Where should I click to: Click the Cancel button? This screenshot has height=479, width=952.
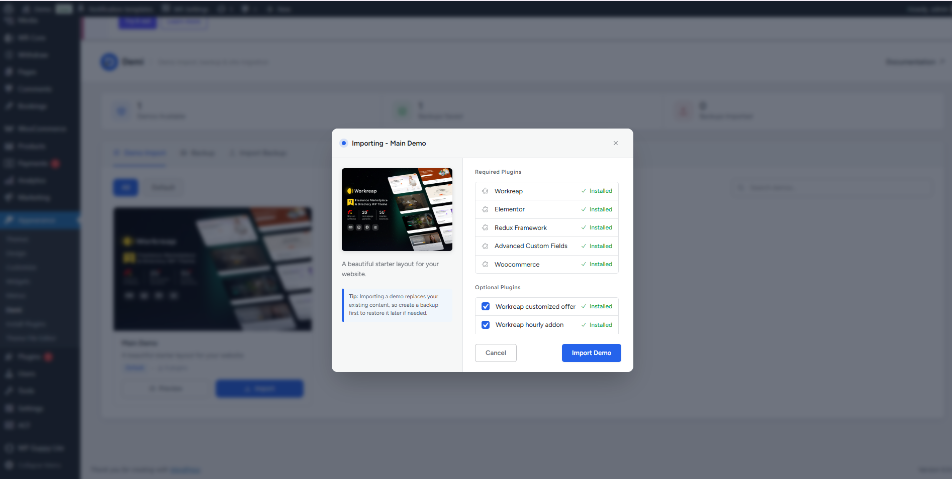[496, 353]
